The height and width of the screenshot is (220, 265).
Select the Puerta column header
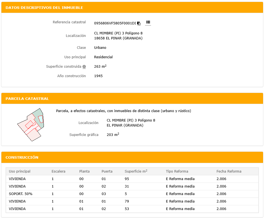click(x=107, y=171)
